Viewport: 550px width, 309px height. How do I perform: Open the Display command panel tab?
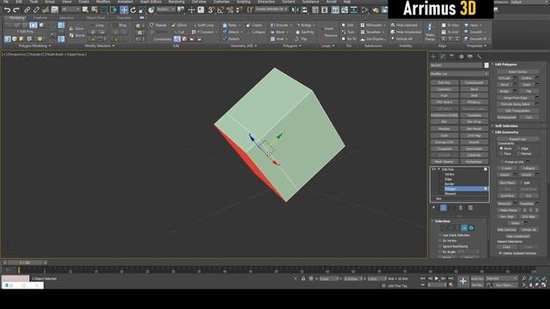[470, 57]
